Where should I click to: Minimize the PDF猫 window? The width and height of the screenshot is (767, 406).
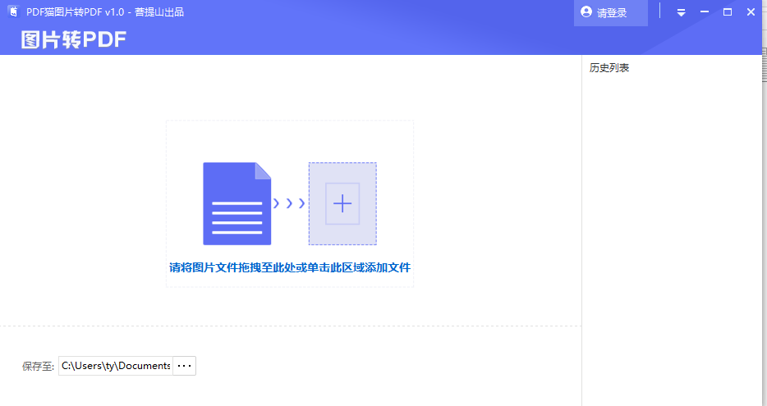coord(705,11)
